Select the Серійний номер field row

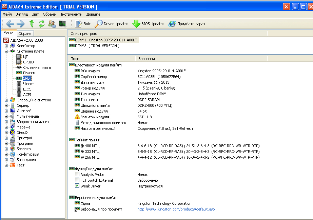pos(128,77)
